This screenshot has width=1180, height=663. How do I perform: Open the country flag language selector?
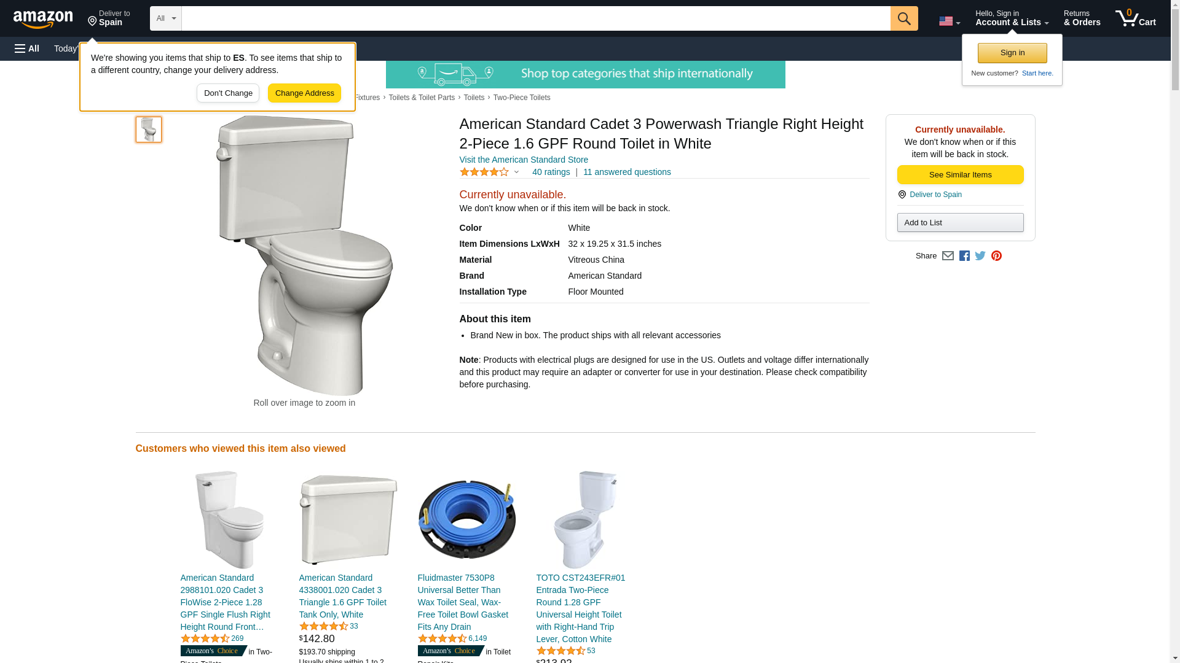(x=950, y=21)
